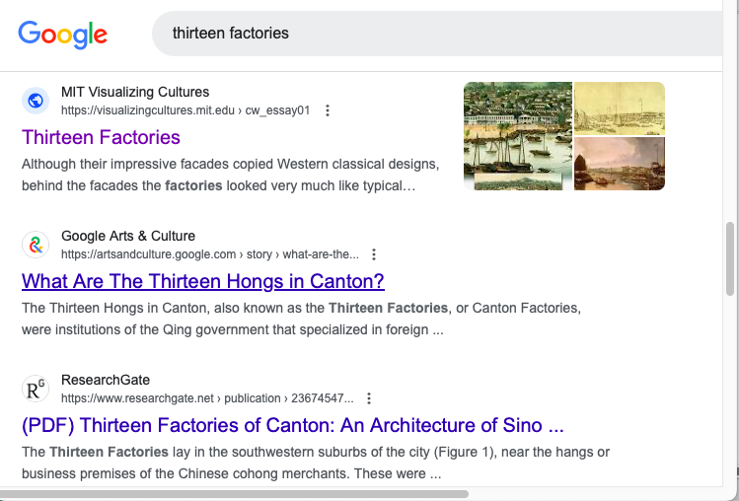The height and width of the screenshot is (501, 739).
Task: Open more options for ResearchGate result
Action: [369, 398]
